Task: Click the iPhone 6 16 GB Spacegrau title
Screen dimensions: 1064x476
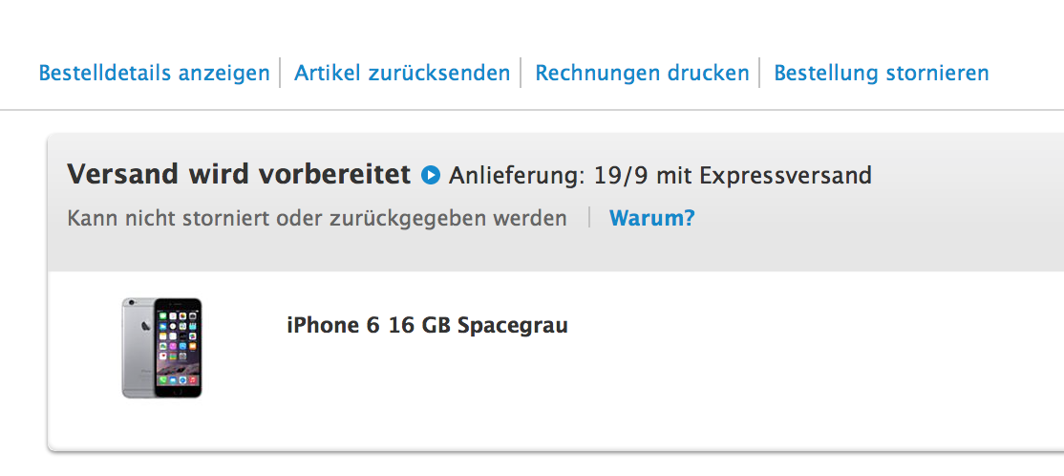Action: pyautogui.click(x=427, y=325)
